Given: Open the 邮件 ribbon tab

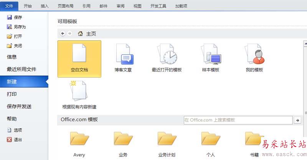Looking at the screenshot, I should tap(103, 6).
